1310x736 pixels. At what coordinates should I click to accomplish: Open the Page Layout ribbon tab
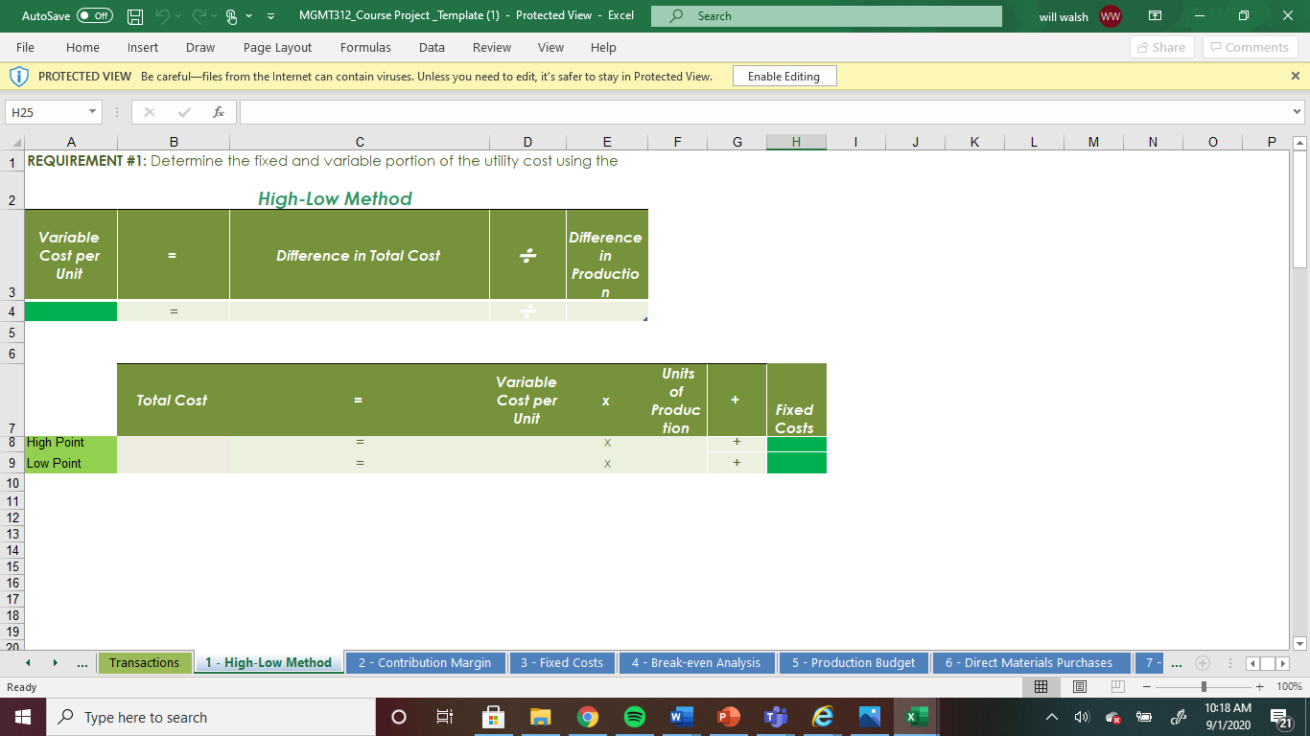pyautogui.click(x=277, y=47)
